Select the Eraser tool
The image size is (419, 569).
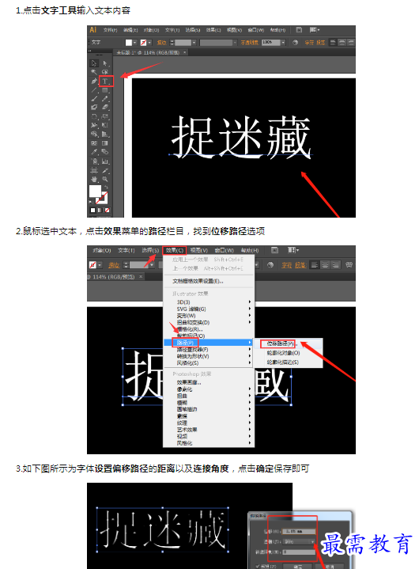point(105,108)
